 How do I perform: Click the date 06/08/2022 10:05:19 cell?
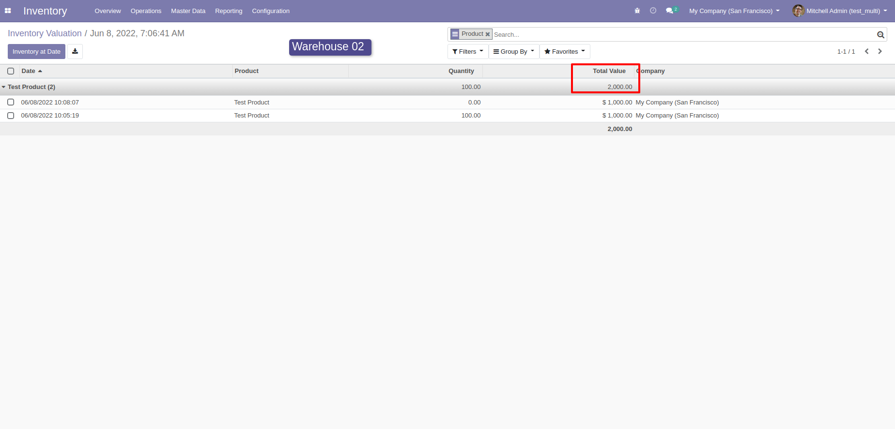(50, 116)
